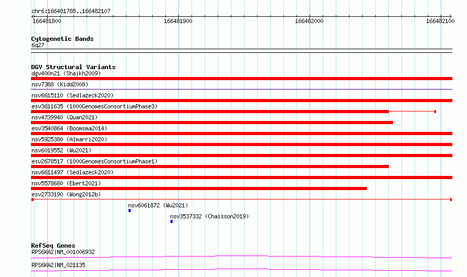The height and width of the screenshot is (277, 467).
Task: Select the thin red esv2733190 line
Action: (241, 200)
